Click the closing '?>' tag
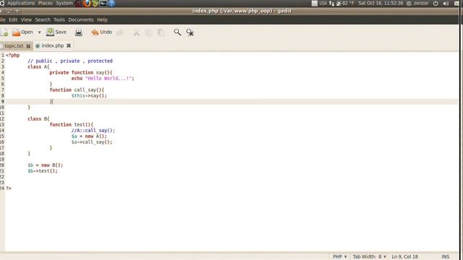The width and height of the screenshot is (463, 260). pyautogui.click(x=9, y=188)
